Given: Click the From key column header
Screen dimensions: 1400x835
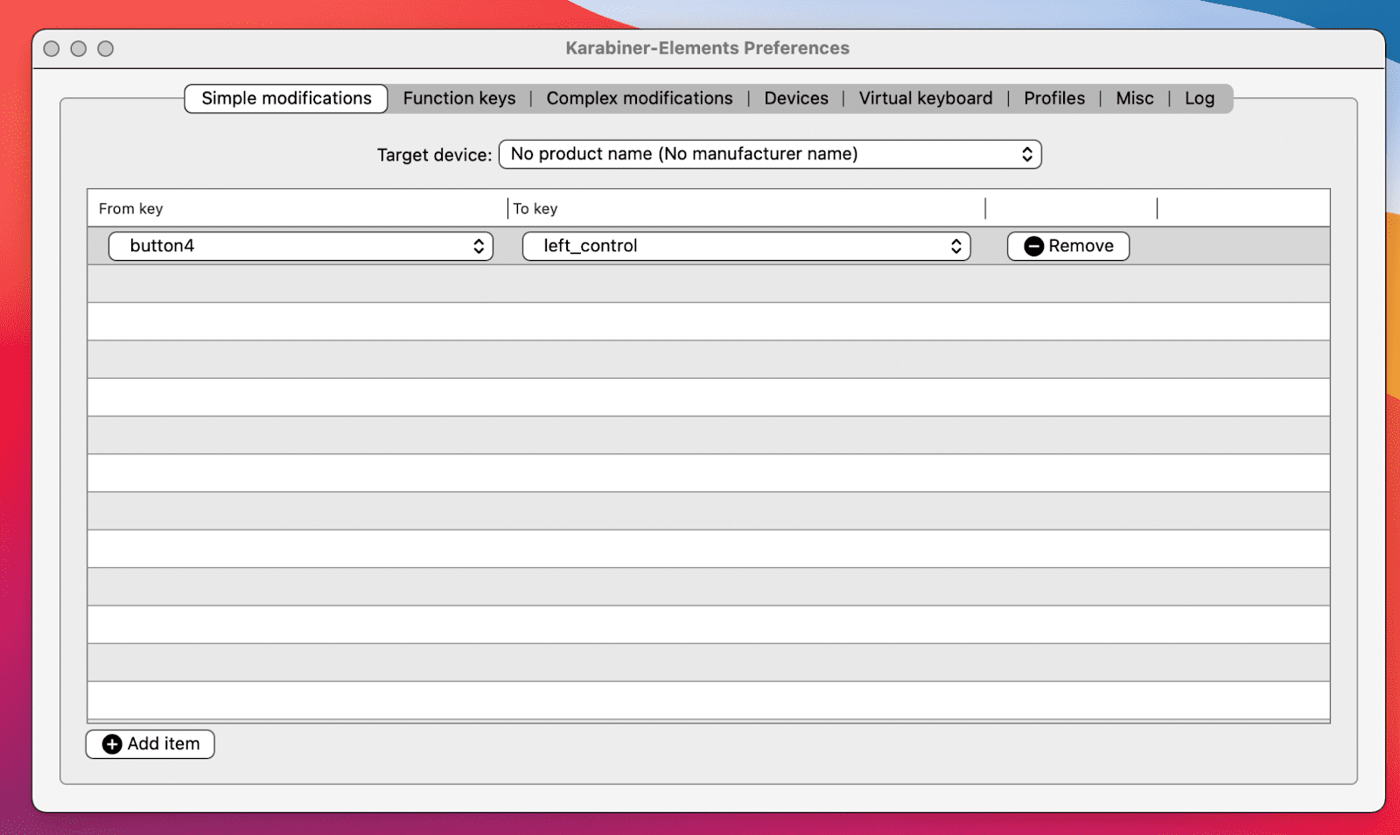Looking at the screenshot, I should point(297,208).
